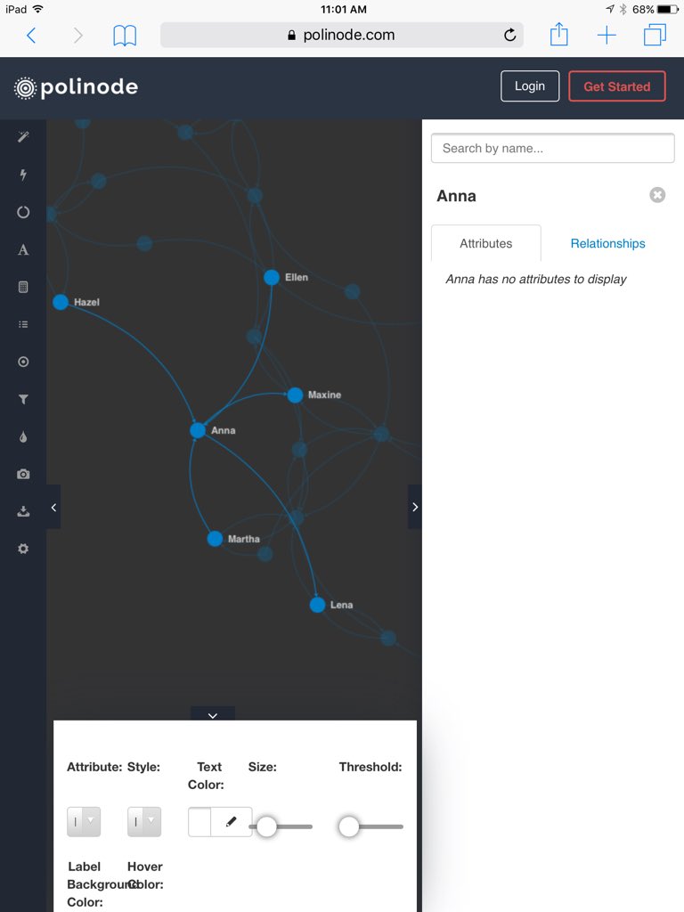Select the Martha node

coord(216,539)
